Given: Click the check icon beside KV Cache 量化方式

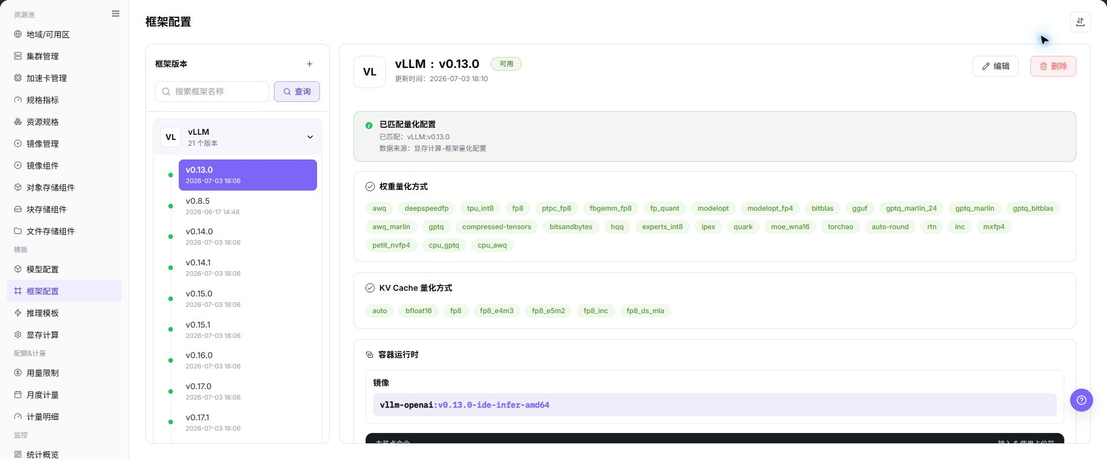Looking at the screenshot, I should pos(370,288).
